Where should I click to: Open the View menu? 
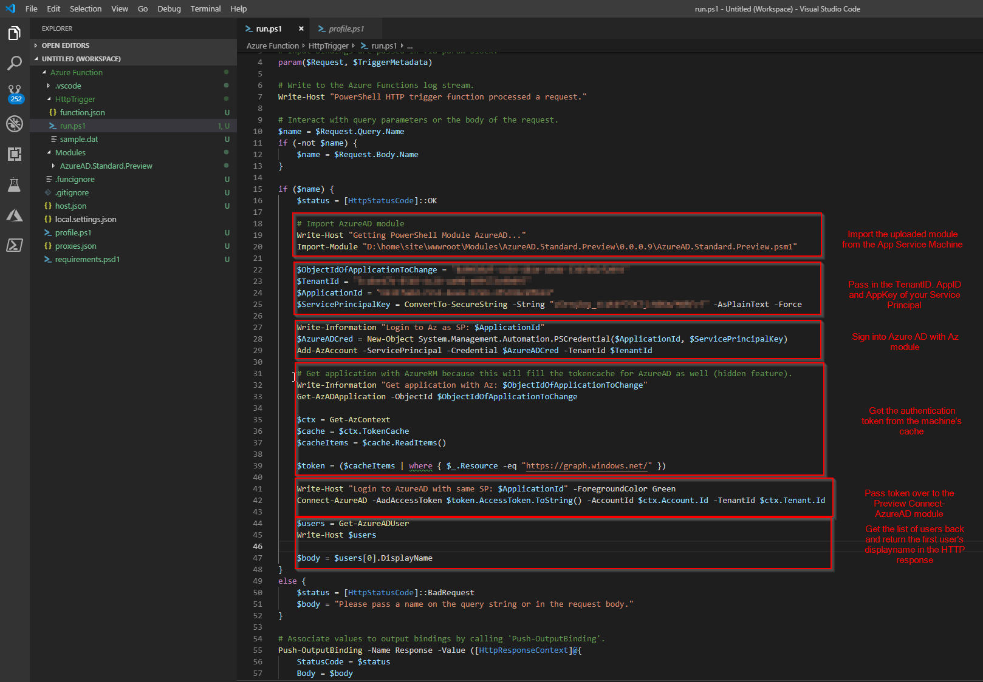(x=120, y=8)
